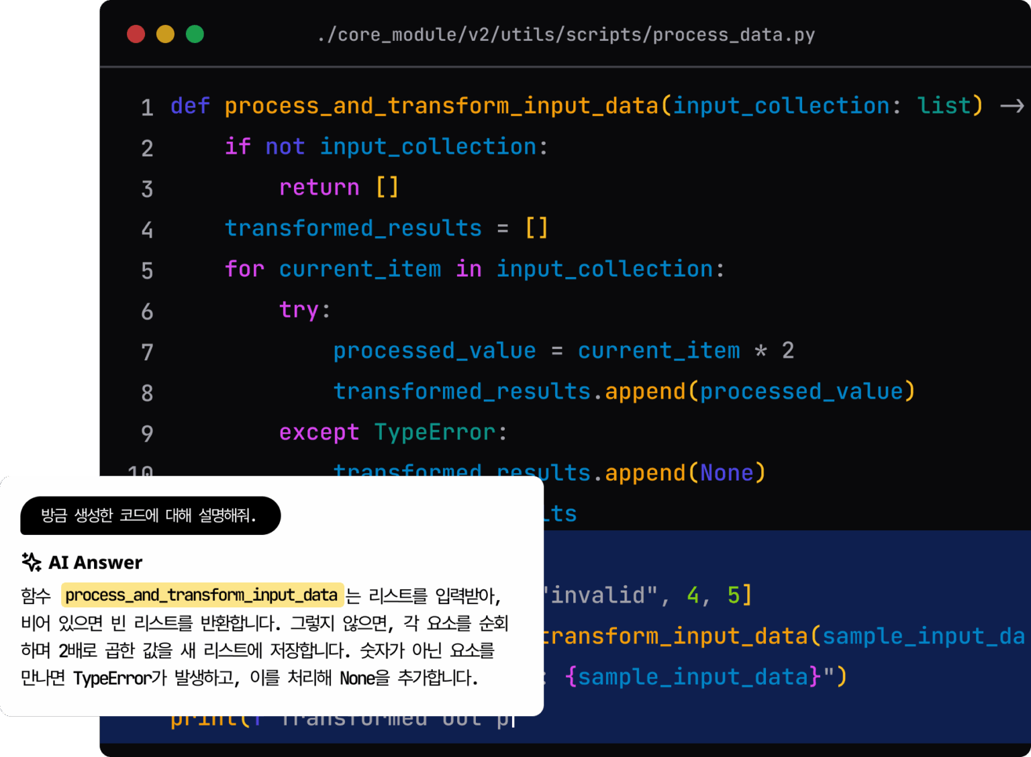Select return [] on line 3
The width and height of the screenshot is (1031, 757).
coord(339,187)
